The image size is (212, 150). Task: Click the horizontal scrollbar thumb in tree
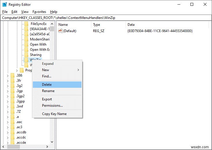click(14, 147)
